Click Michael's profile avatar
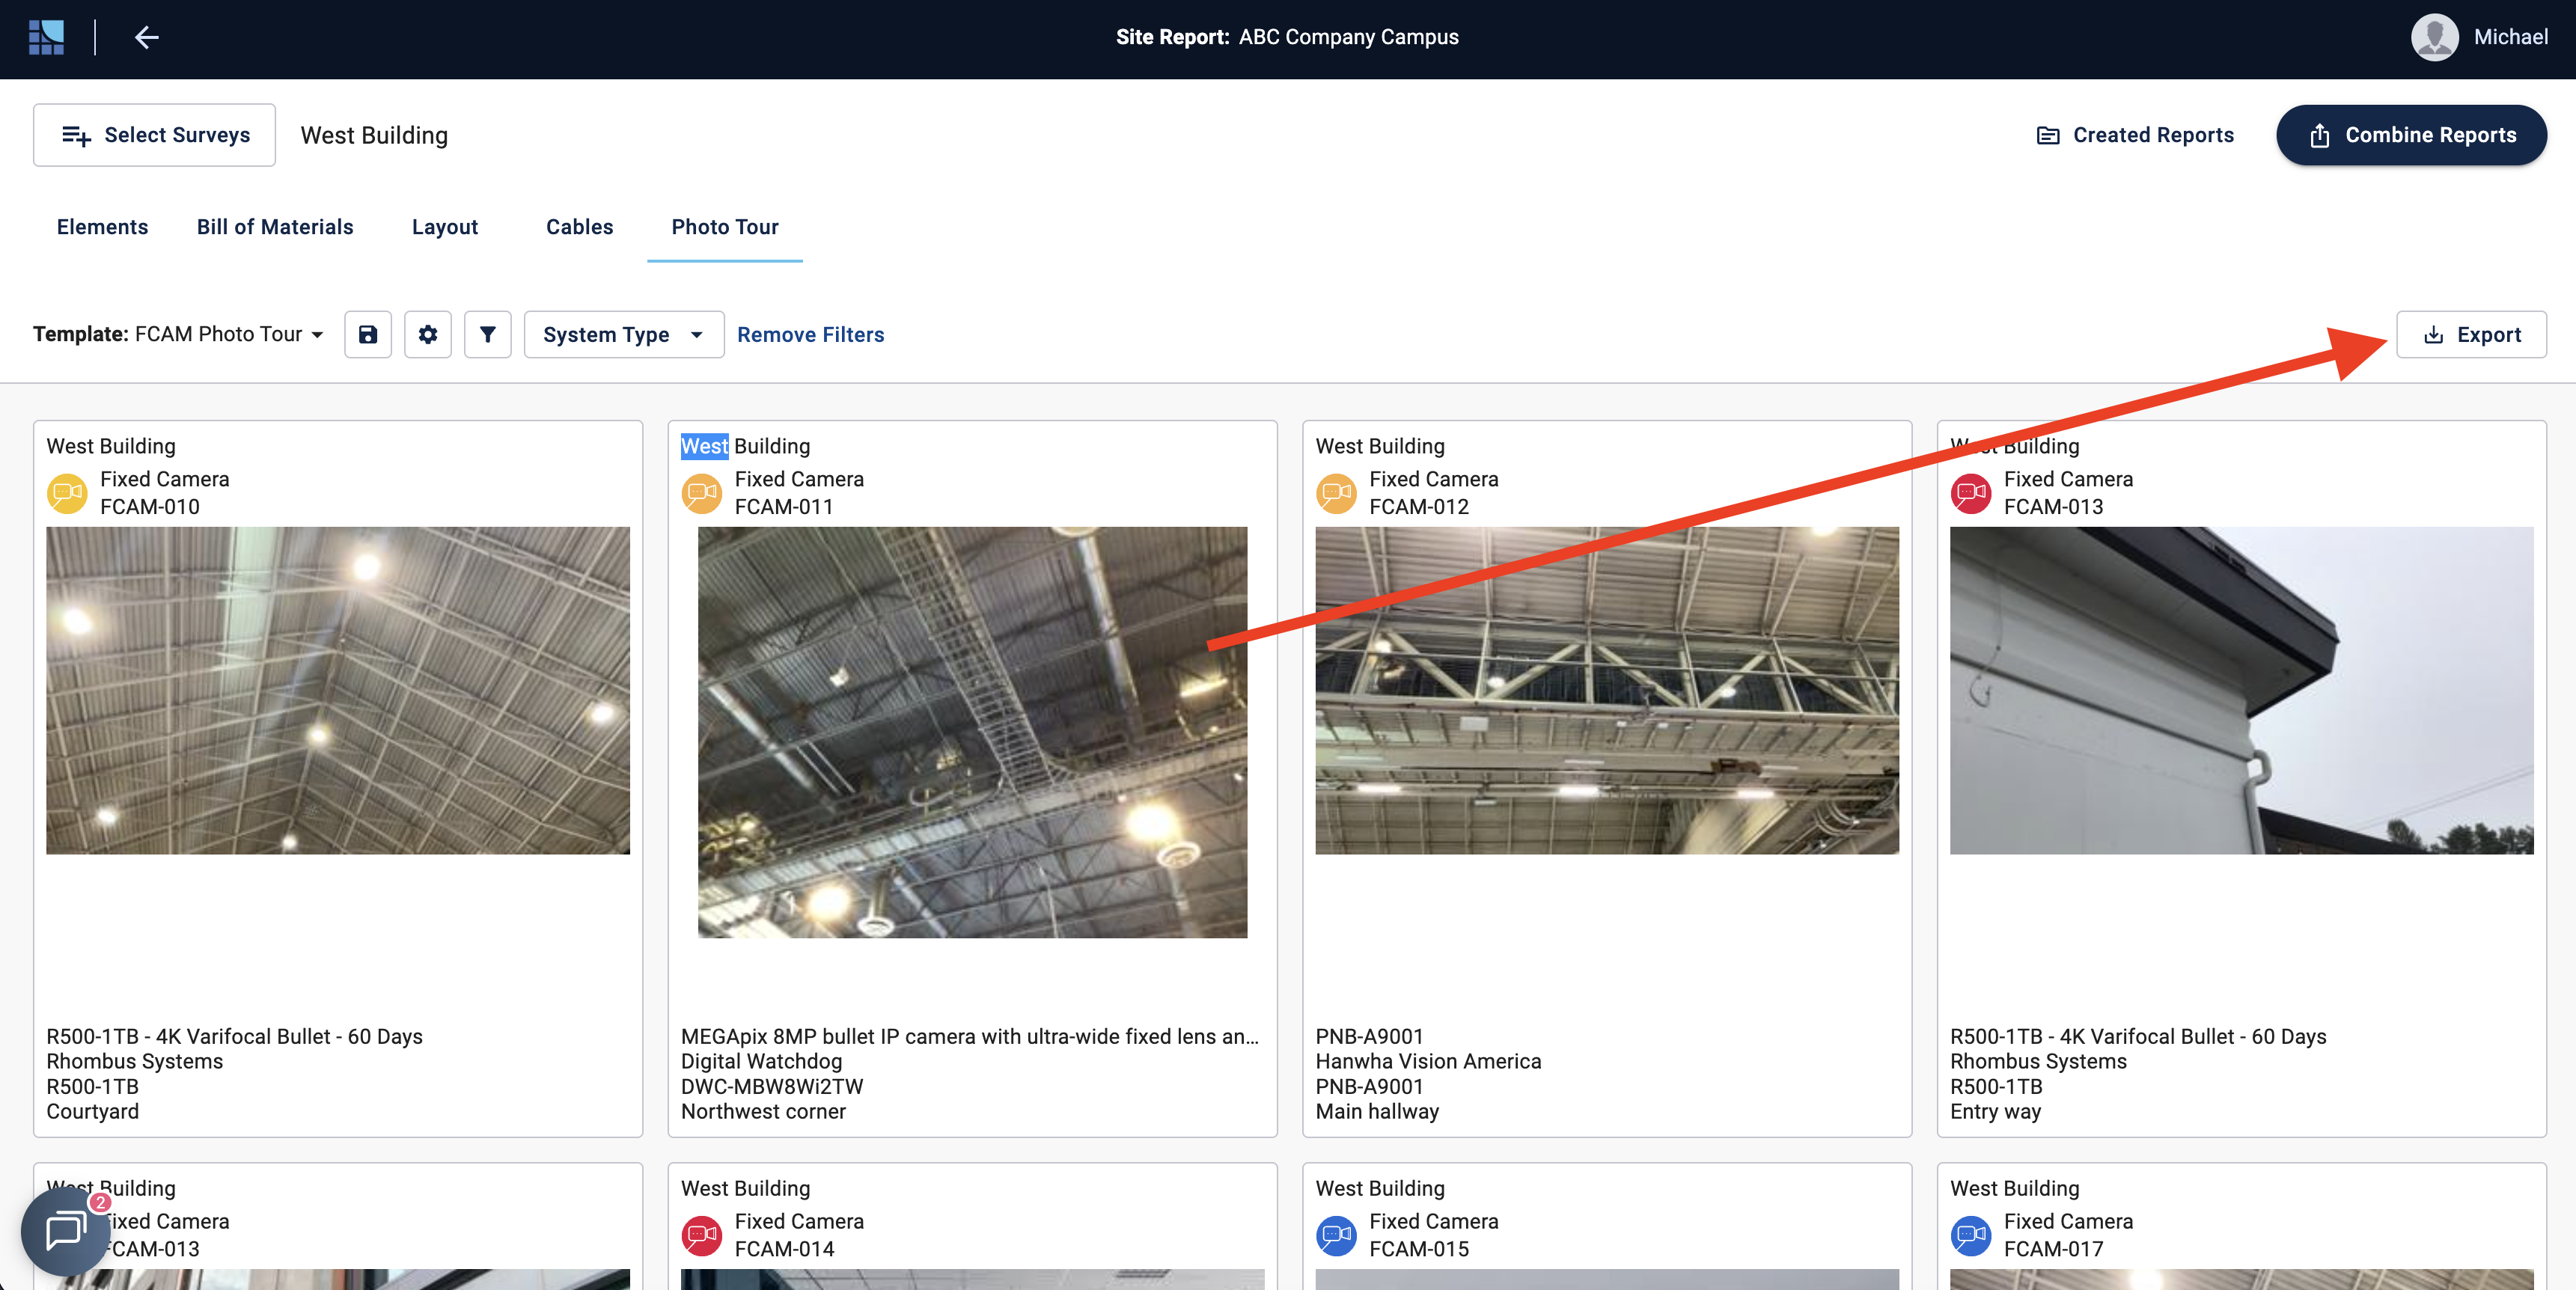Screen dimensions: 2576x1290 (2434, 37)
